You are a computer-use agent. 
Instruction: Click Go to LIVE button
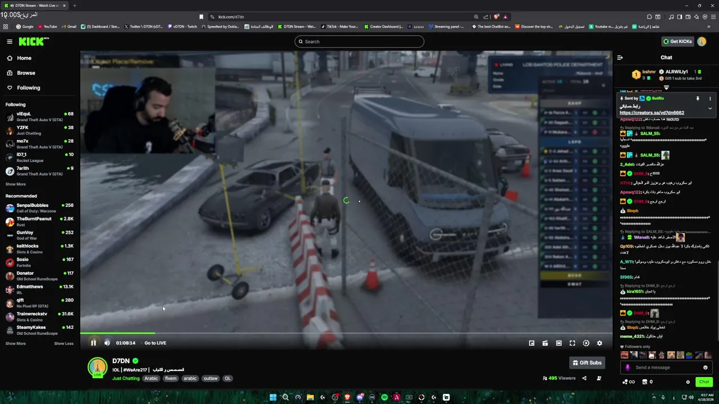point(155,343)
